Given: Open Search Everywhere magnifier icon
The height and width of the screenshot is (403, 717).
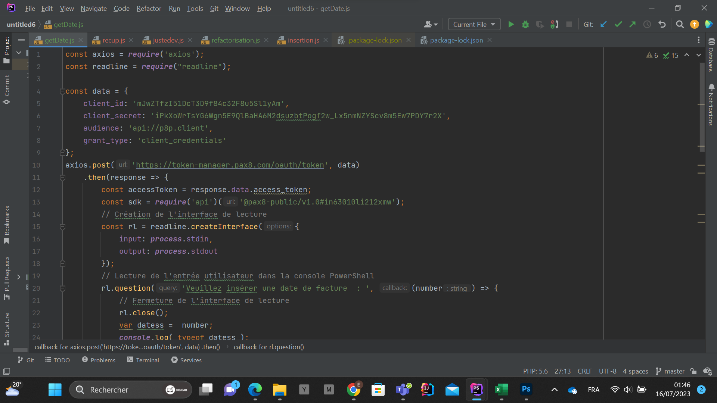Looking at the screenshot, I should click(680, 25).
